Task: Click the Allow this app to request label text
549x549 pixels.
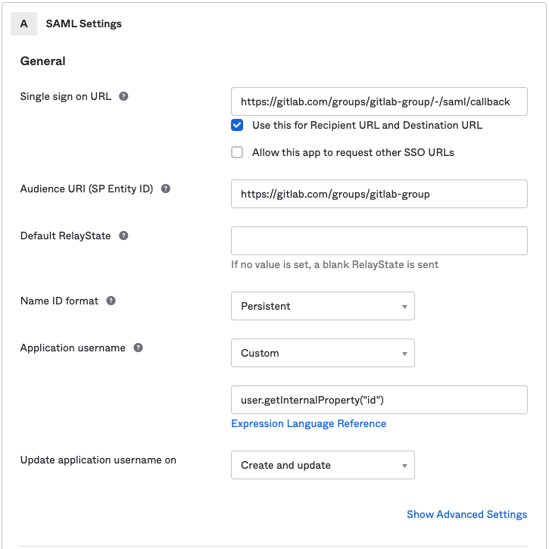Action: 353,152
